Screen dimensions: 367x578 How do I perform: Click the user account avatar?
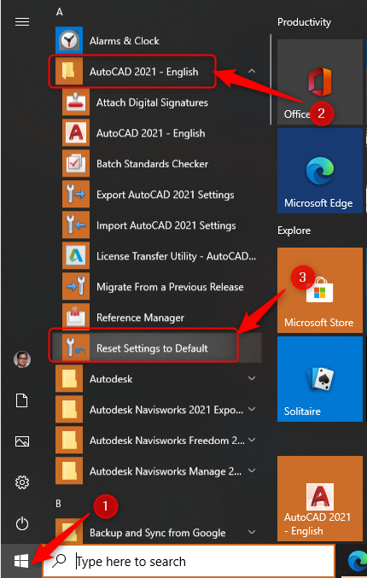coord(21,359)
